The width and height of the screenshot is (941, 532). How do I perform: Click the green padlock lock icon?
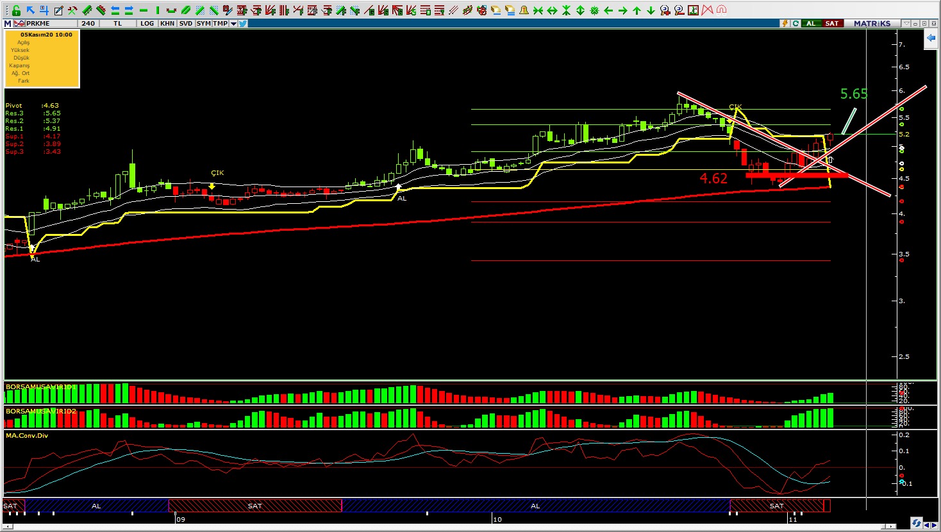pos(16,10)
